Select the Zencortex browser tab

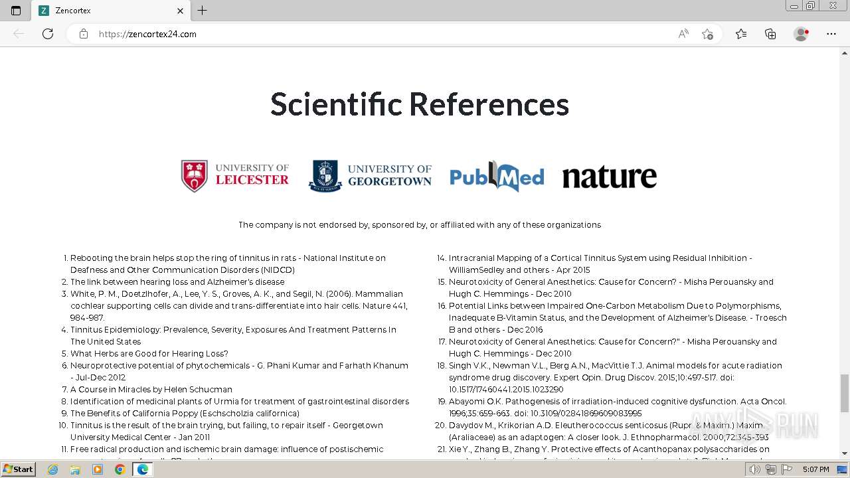tap(110, 11)
